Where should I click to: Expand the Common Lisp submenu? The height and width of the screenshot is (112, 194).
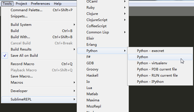click(x=103, y=32)
